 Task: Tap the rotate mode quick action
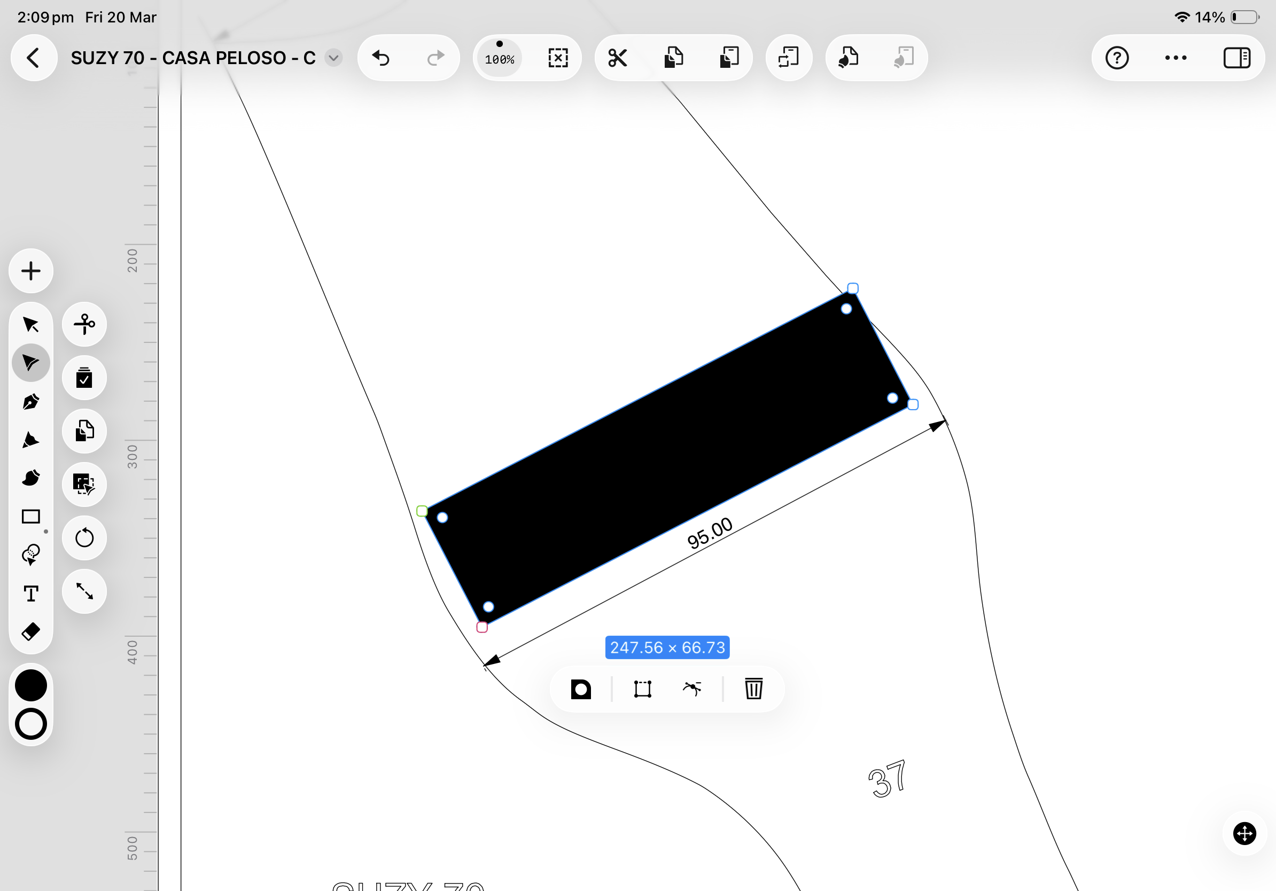coord(84,538)
